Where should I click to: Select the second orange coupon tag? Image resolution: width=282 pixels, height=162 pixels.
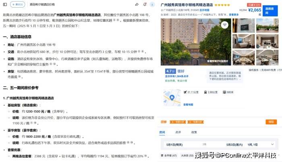pyautogui.click(x=196, y=122)
